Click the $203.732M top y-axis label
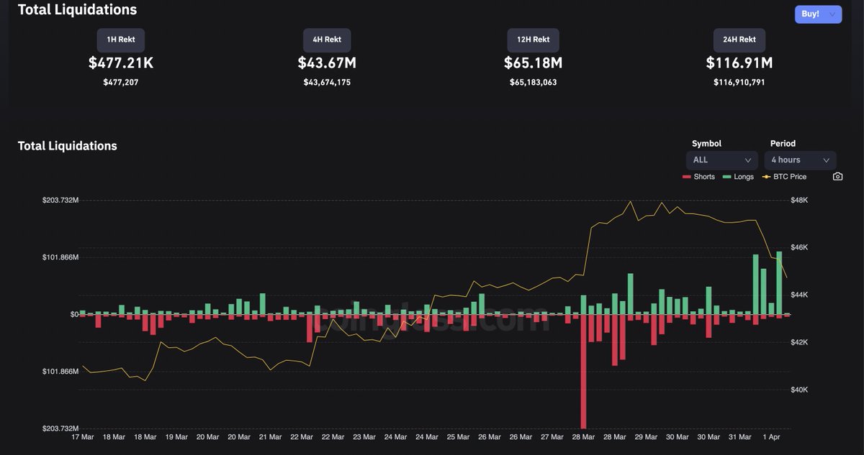 pos(60,200)
